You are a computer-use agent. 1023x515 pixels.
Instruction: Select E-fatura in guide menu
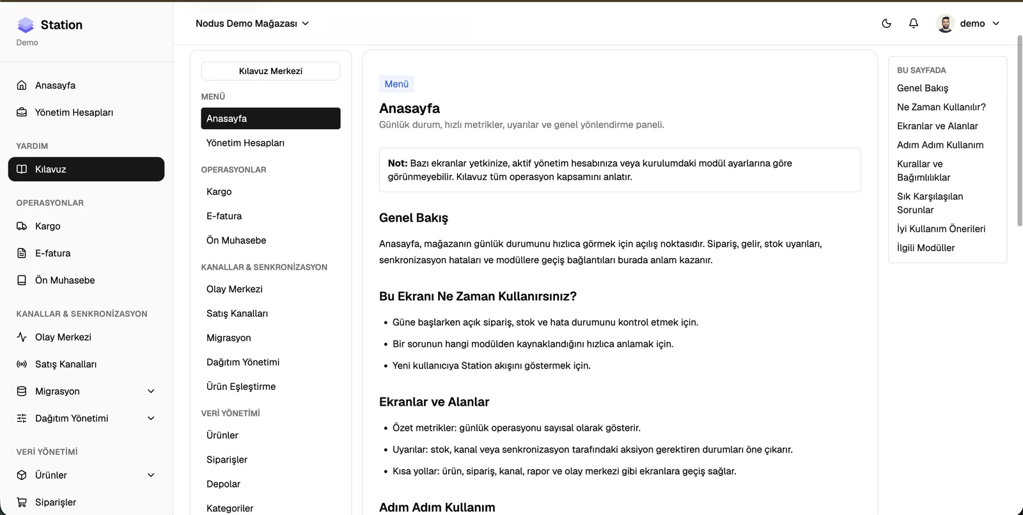tap(270, 216)
